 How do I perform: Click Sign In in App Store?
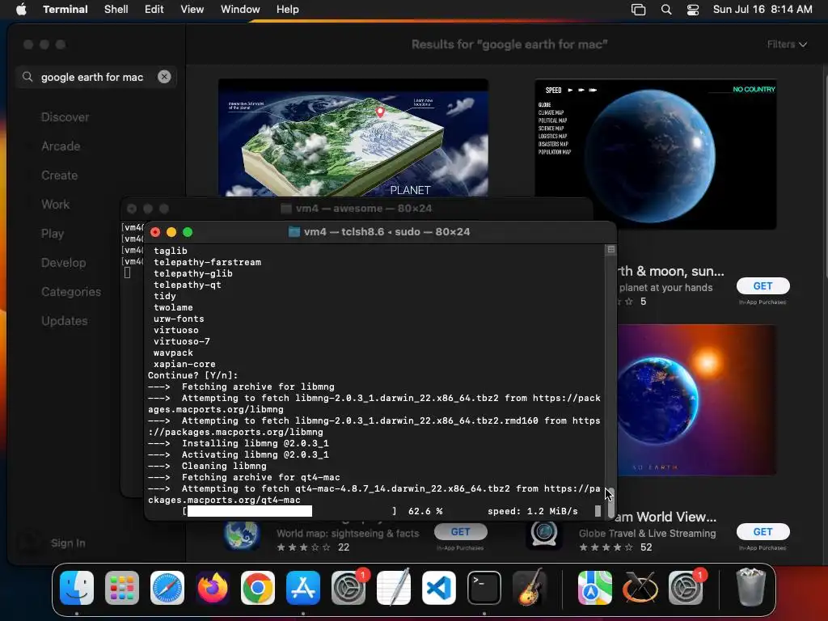68,543
